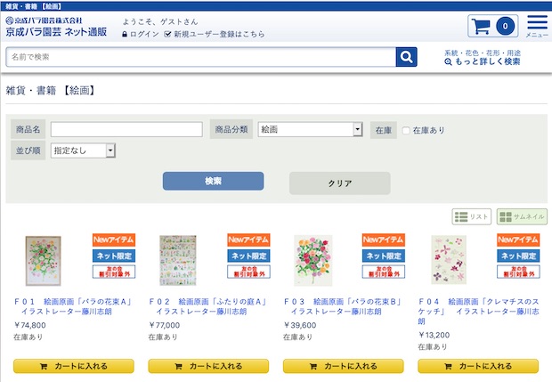Click 新規ユーザー登録はこちら link

pyautogui.click(x=215, y=34)
